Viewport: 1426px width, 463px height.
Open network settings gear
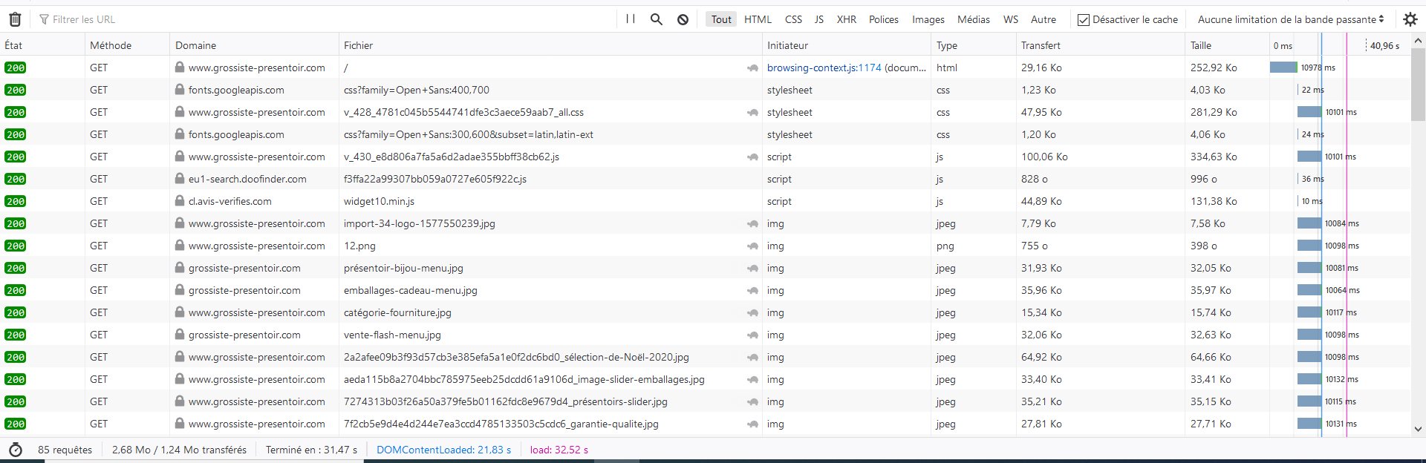pos(1410,19)
